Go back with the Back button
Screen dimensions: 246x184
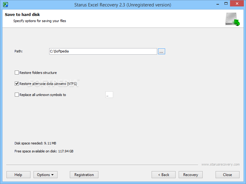click(x=164, y=174)
